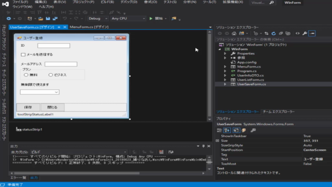Show events with lightning bolt icon
The width and height of the screenshot is (332, 187).
click(x=244, y=130)
